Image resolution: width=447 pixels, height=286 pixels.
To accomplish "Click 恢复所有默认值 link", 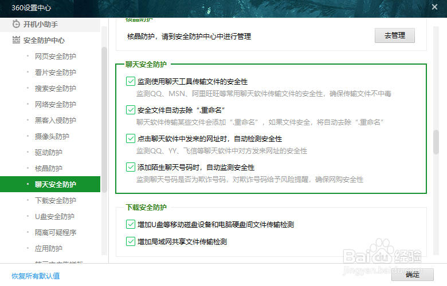I will (36, 276).
